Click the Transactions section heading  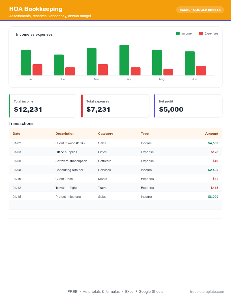tap(21, 124)
